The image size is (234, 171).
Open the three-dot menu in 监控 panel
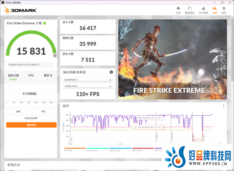(223, 106)
